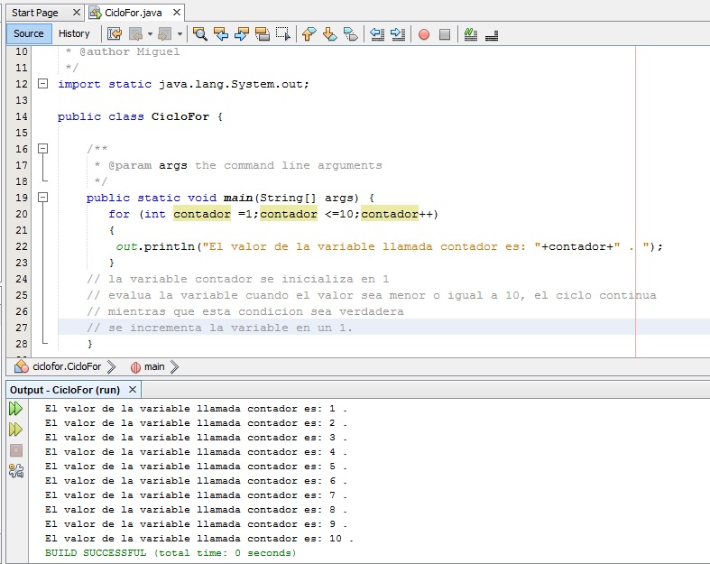
Task: Collapse the main method fold at line 19
Action: (x=42, y=198)
